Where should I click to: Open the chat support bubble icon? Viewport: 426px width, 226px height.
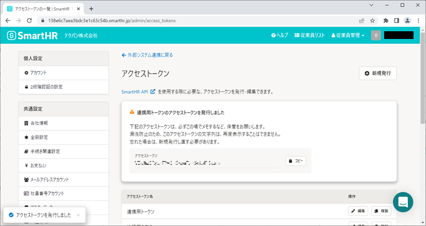(x=403, y=202)
